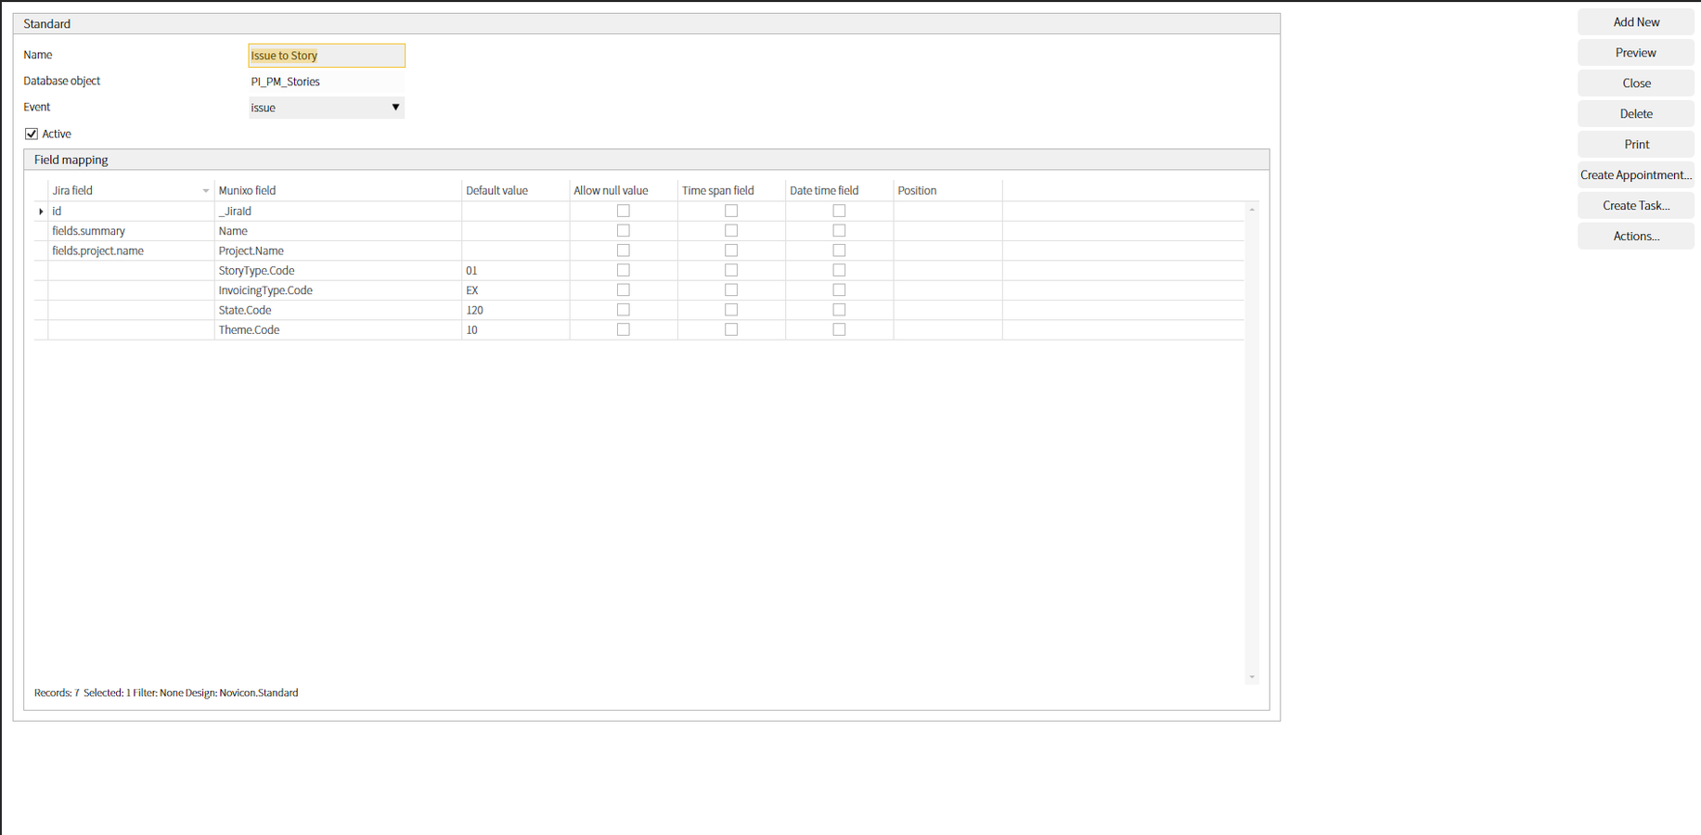Check Date time field for Theme.Code row
The image size is (1701, 835).
[x=839, y=329]
